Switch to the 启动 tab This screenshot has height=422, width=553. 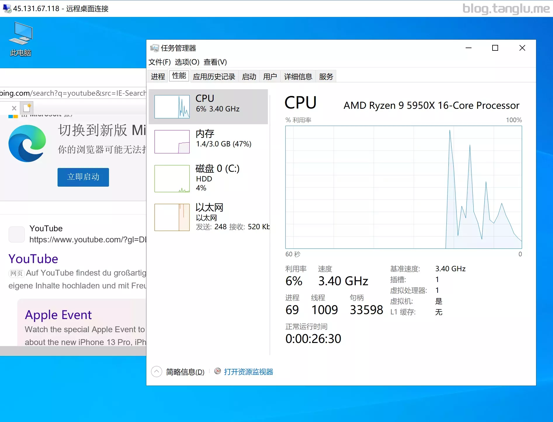pyautogui.click(x=249, y=76)
